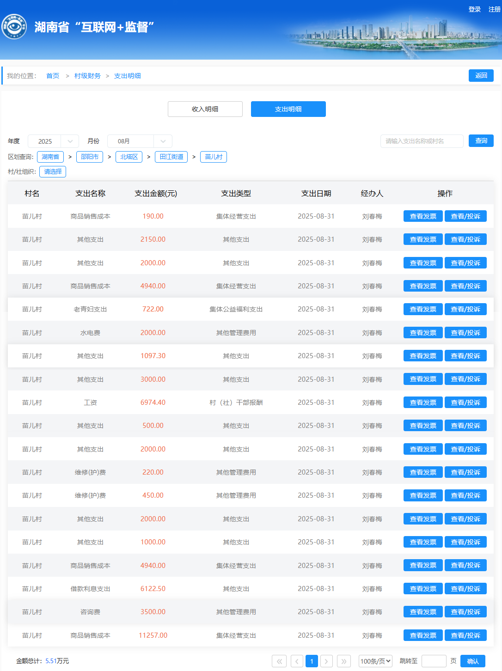Click the 首页 breadcrumb link
Screen dimensions: 502x671
pos(53,76)
